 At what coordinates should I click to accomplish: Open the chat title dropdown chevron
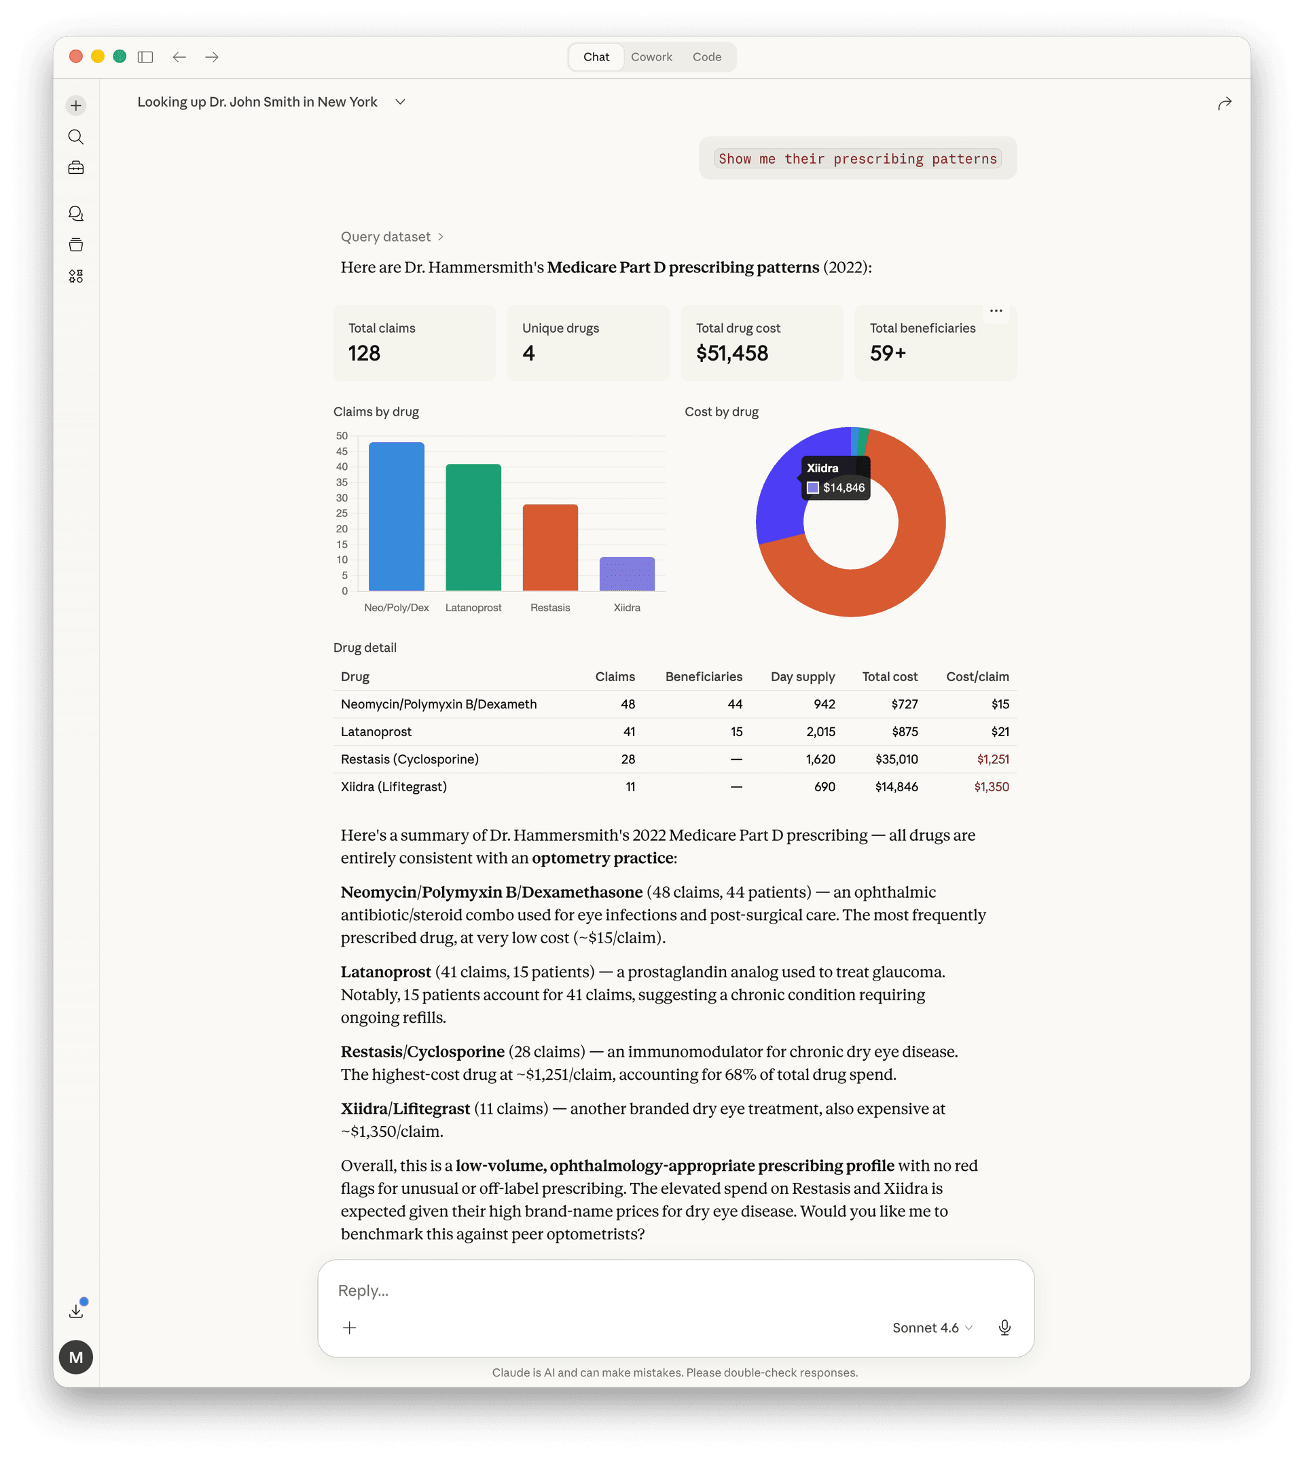[401, 102]
